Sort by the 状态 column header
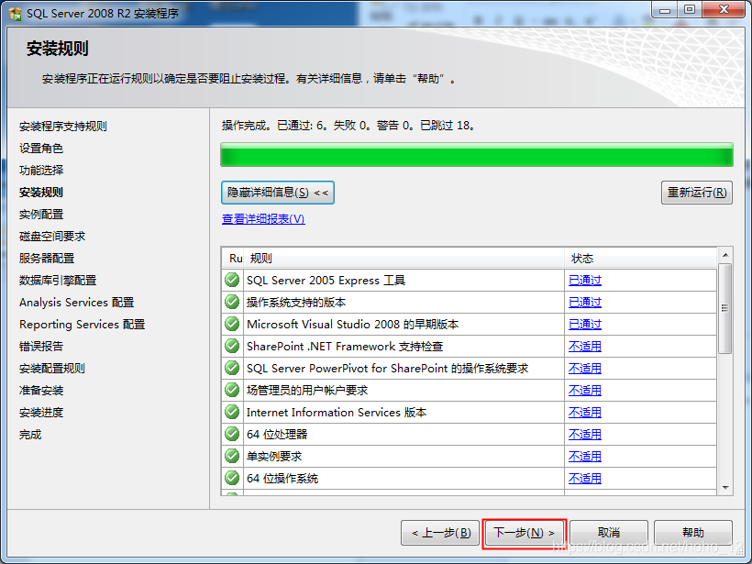 (641, 259)
